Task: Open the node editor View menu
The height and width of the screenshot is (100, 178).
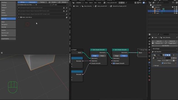Action: pos(86,2)
